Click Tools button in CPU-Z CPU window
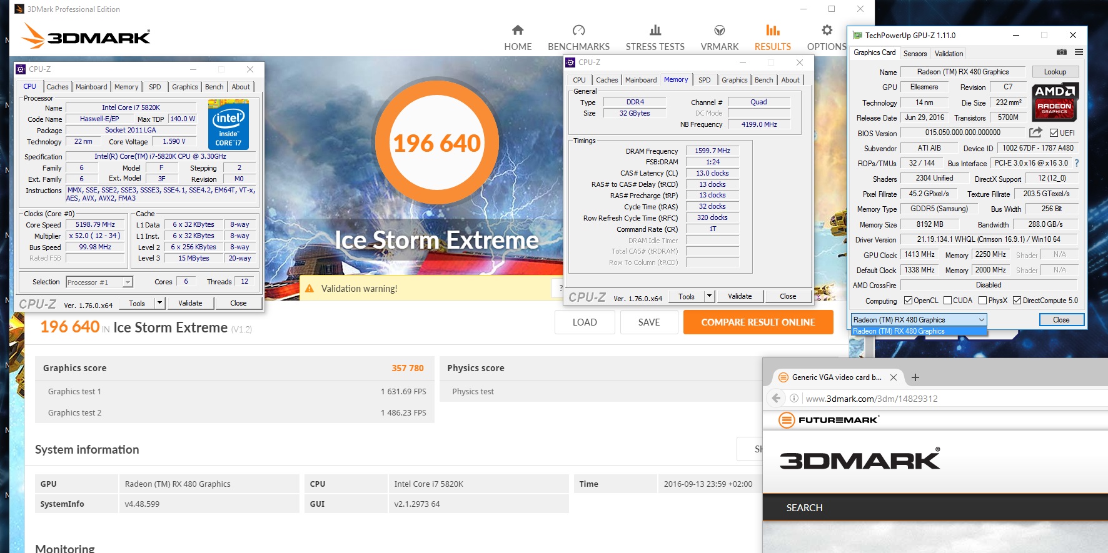1108x553 pixels. pyautogui.click(x=137, y=303)
